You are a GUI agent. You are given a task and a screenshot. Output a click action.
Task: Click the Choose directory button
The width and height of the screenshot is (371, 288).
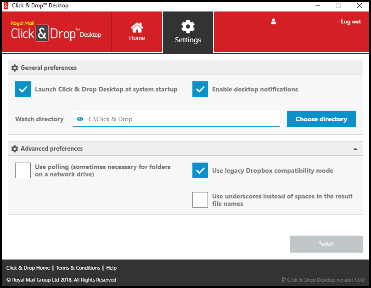pyautogui.click(x=321, y=119)
